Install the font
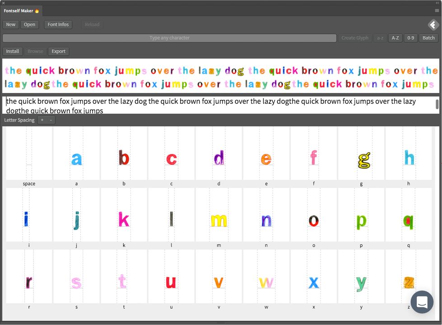The width and height of the screenshot is (442, 325). pos(12,51)
